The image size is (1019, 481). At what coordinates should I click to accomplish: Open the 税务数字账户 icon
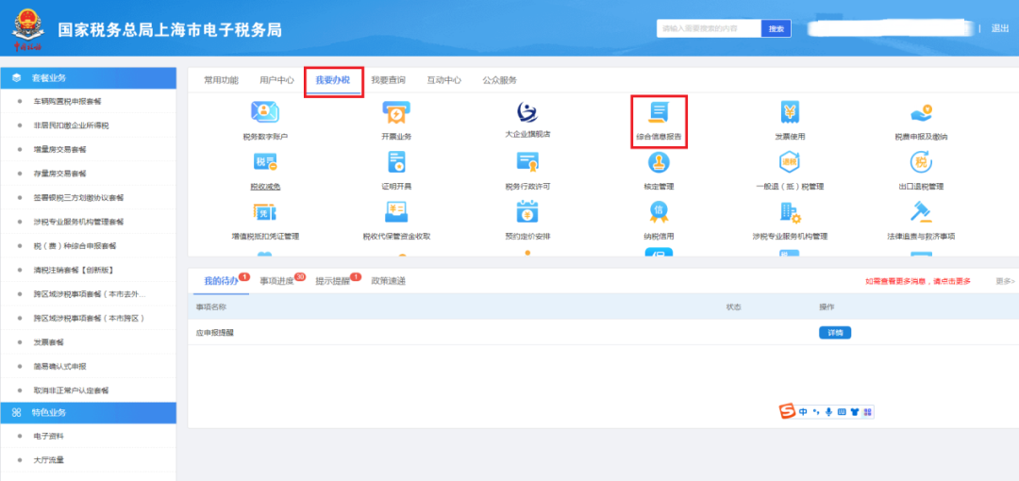pyautogui.click(x=264, y=113)
